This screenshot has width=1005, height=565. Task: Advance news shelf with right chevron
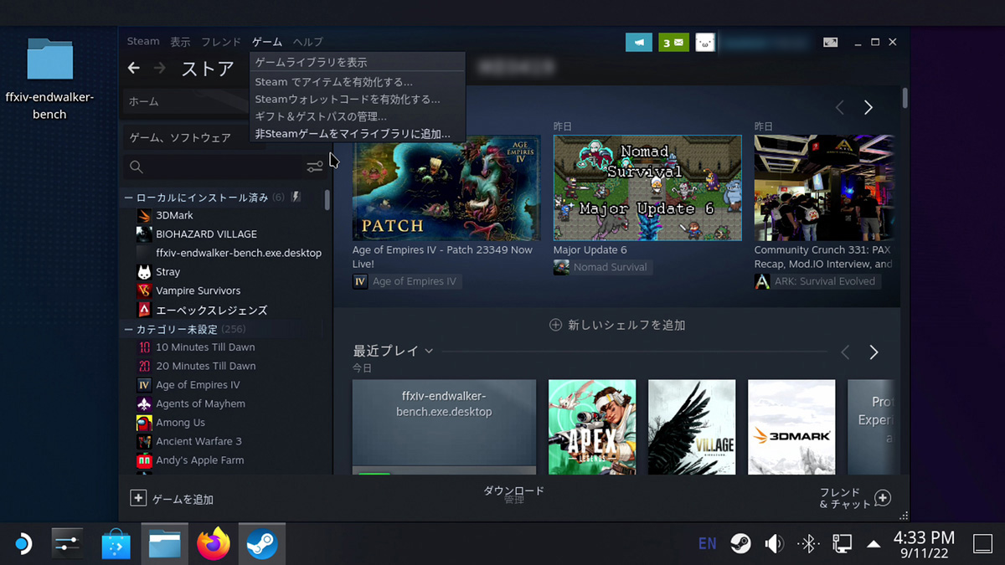pos(868,108)
